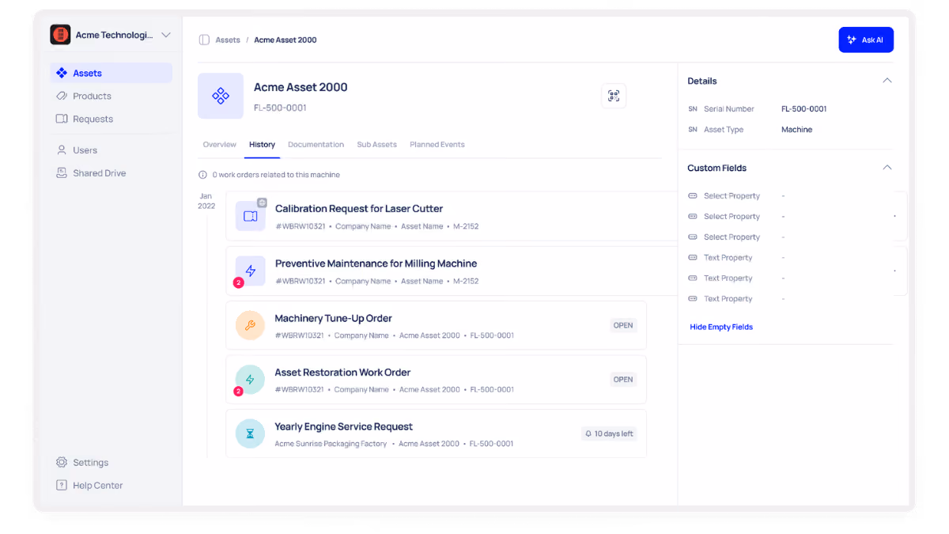Screen dimensions: 949x534
Task: Open Products in the sidebar
Action: [x=112, y=96]
